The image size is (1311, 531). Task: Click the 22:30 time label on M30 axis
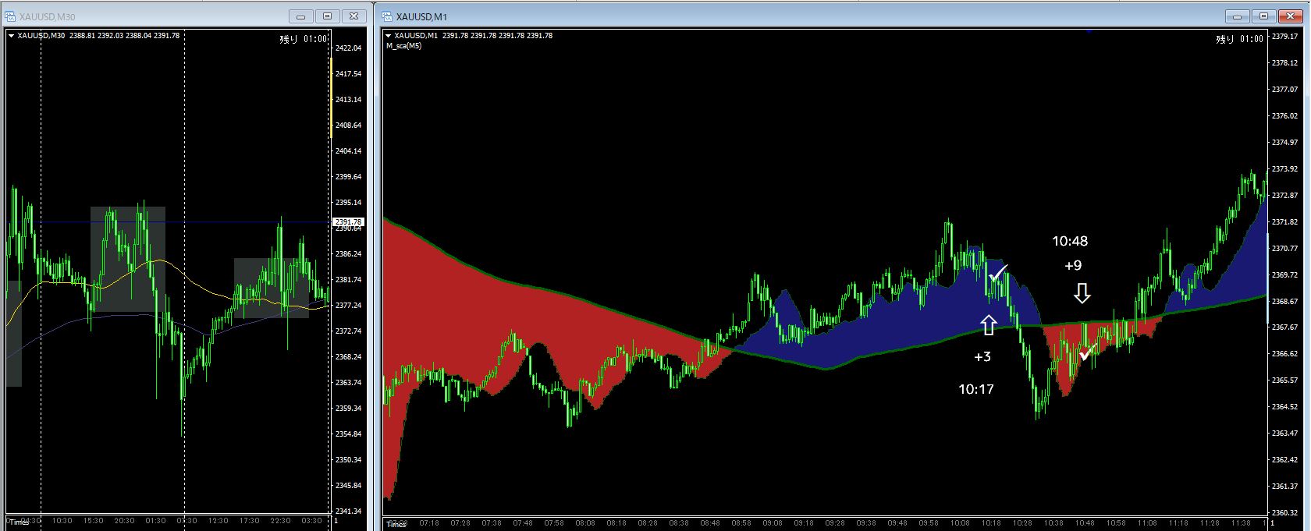[x=280, y=521]
